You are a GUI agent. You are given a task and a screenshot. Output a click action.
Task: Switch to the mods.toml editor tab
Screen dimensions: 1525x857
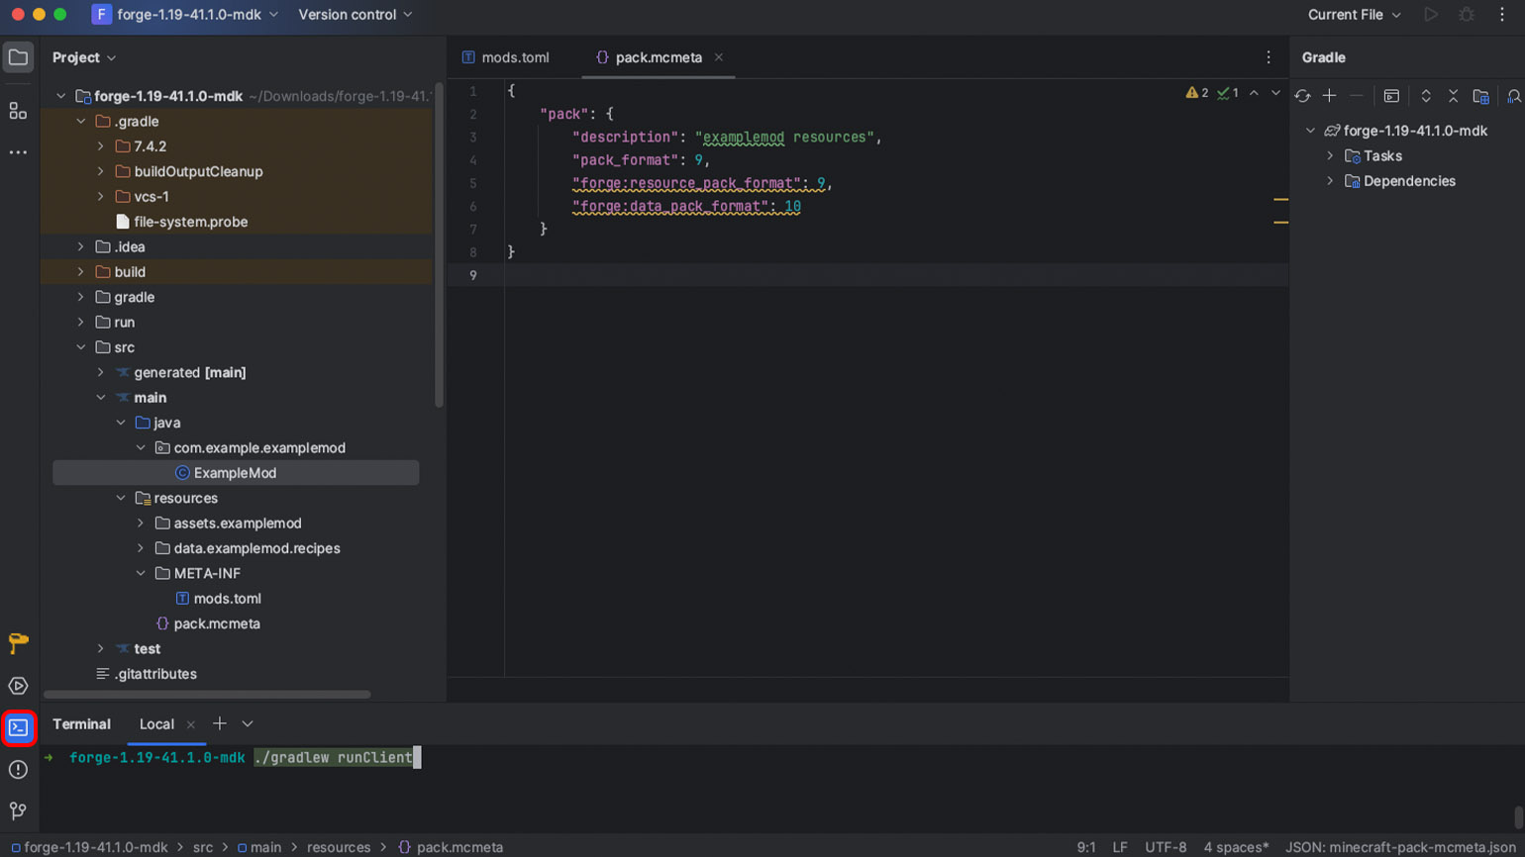click(514, 57)
